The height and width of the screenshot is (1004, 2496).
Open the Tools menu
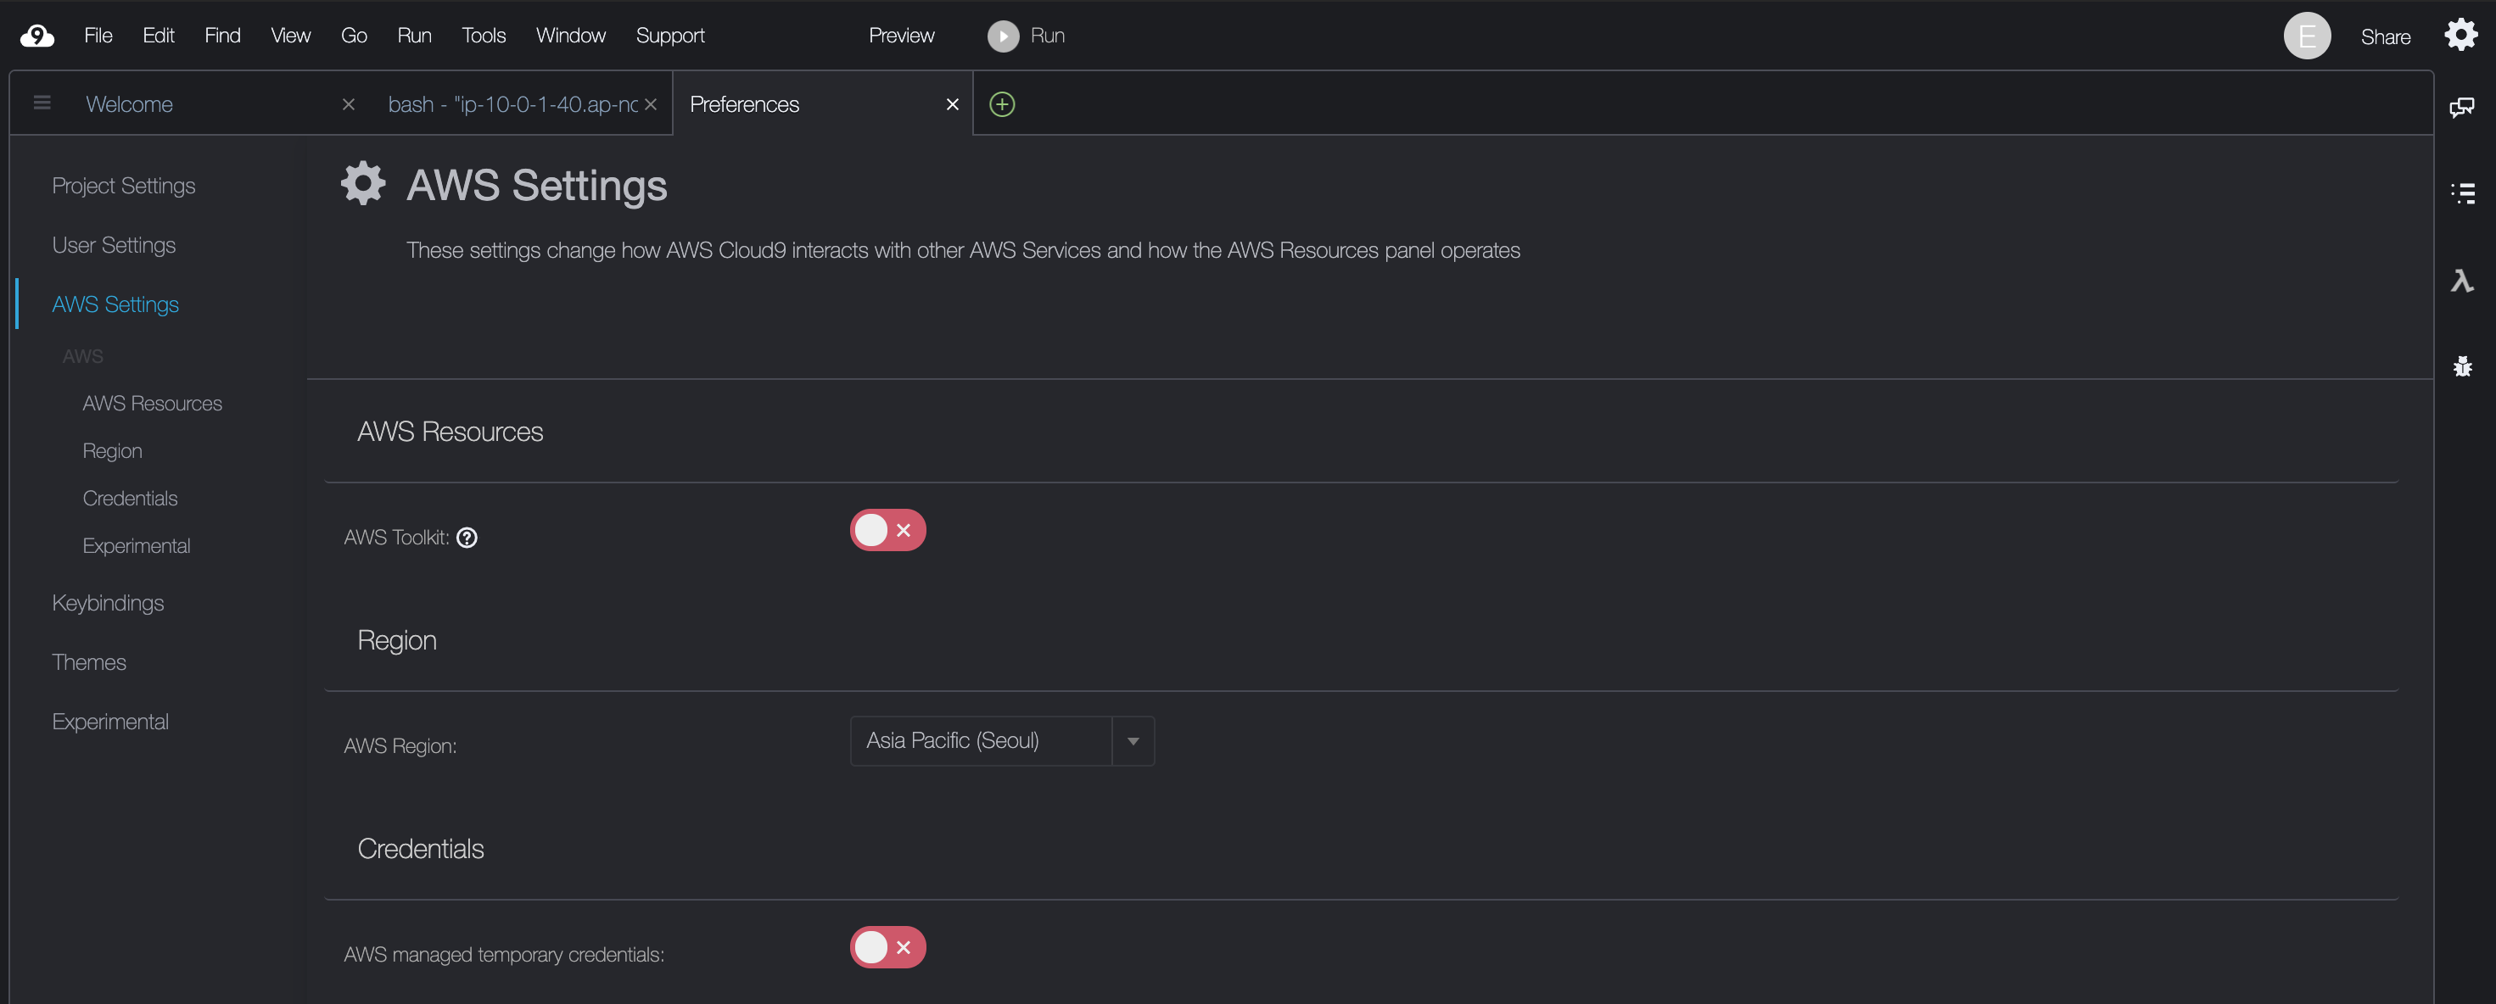point(484,36)
